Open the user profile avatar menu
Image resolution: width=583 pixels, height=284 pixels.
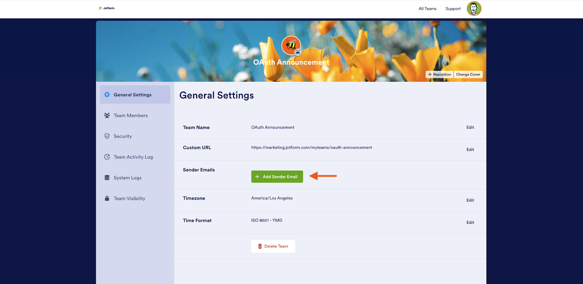click(474, 9)
